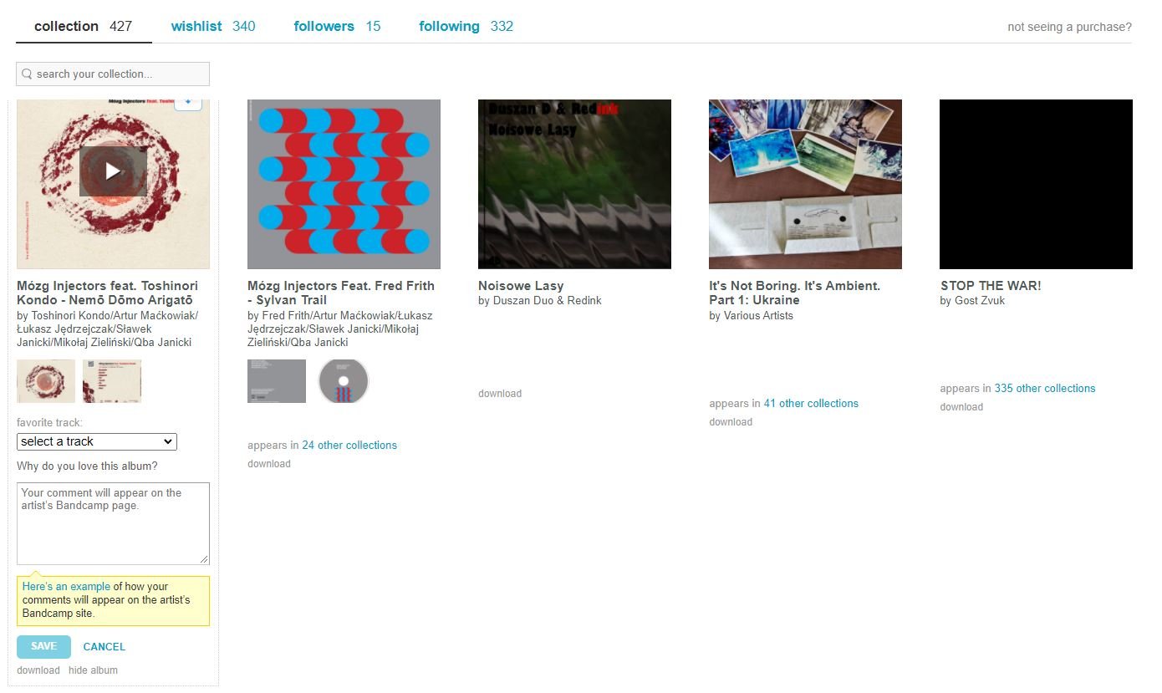The image size is (1162, 693).
Task: View 335 other collections for STOP THE WAR!
Action: tap(1044, 389)
